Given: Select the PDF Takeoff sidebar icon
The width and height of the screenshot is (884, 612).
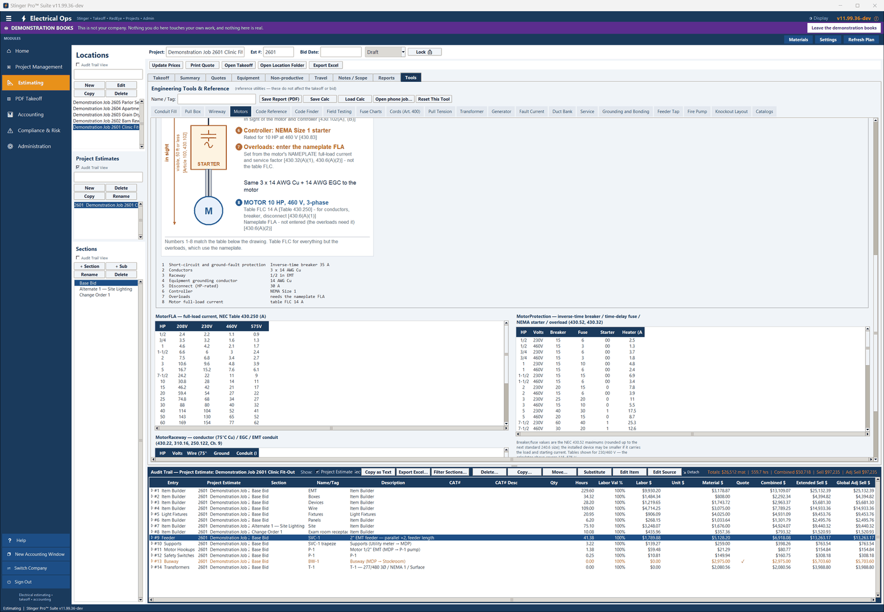Looking at the screenshot, I should point(9,99).
